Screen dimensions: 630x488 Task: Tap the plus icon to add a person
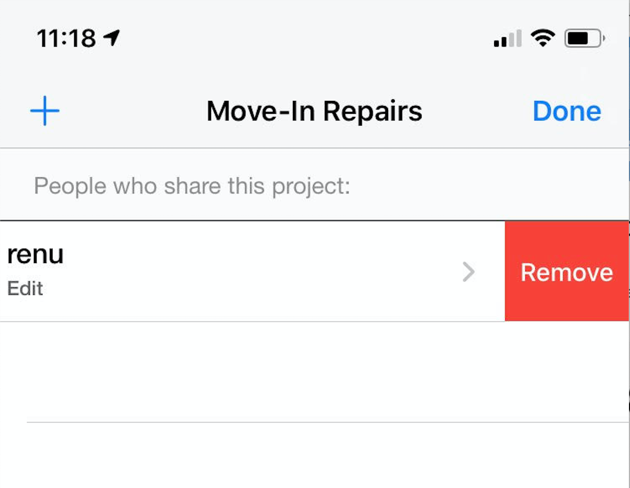[45, 111]
